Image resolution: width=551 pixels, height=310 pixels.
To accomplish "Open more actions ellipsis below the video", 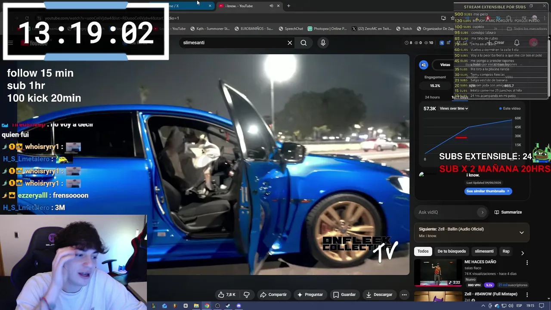I will pyautogui.click(x=404, y=294).
